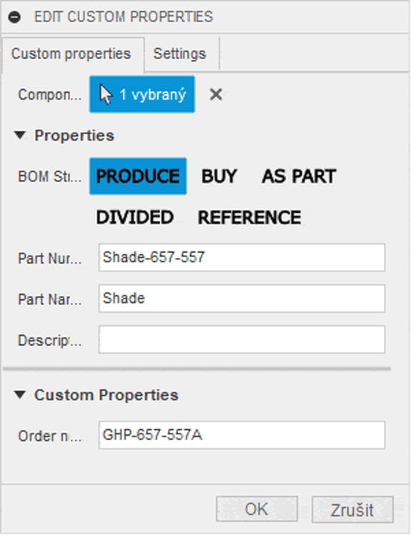The height and width of the screenshot is (535, 411).
Task: Click the '1 vybraný' component selector
Action: tap(142, 94)
